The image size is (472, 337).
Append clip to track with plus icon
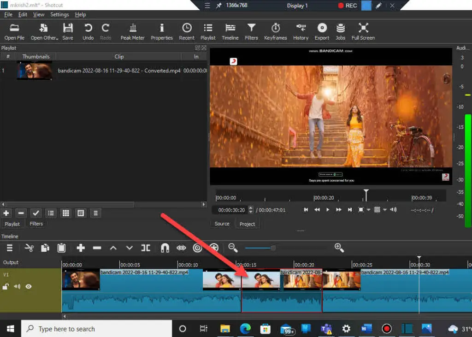(x=81, y=248)
